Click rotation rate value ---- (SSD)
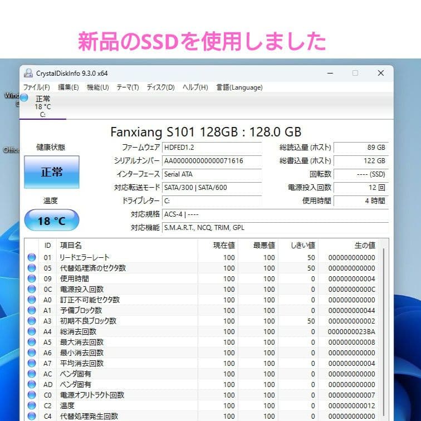 pos(361,174)
